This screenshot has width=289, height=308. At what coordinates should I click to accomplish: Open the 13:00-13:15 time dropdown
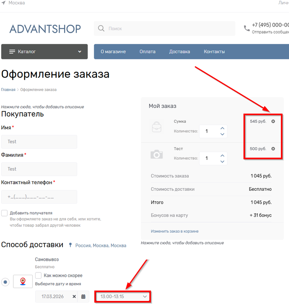point(123,297)
